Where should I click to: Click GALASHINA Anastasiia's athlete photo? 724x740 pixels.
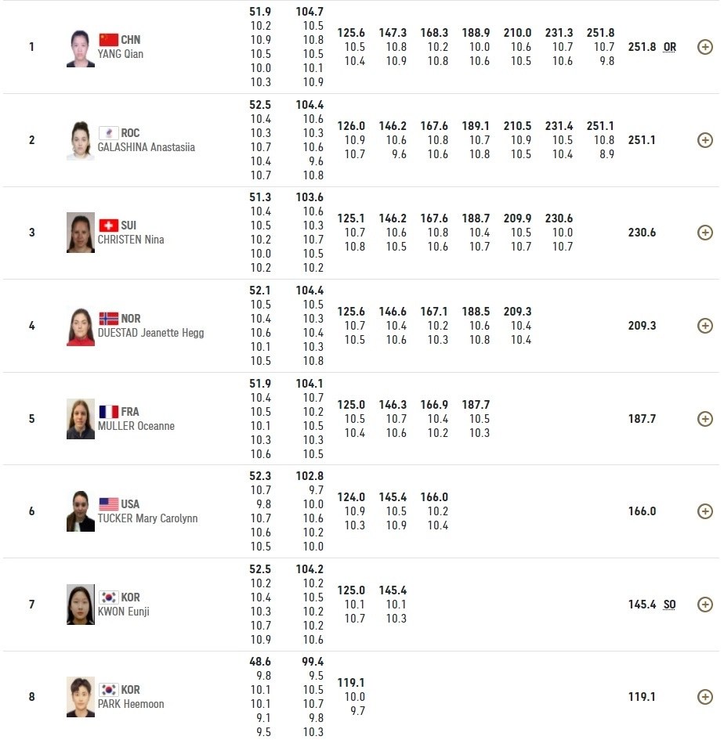[x=80, y=141]
